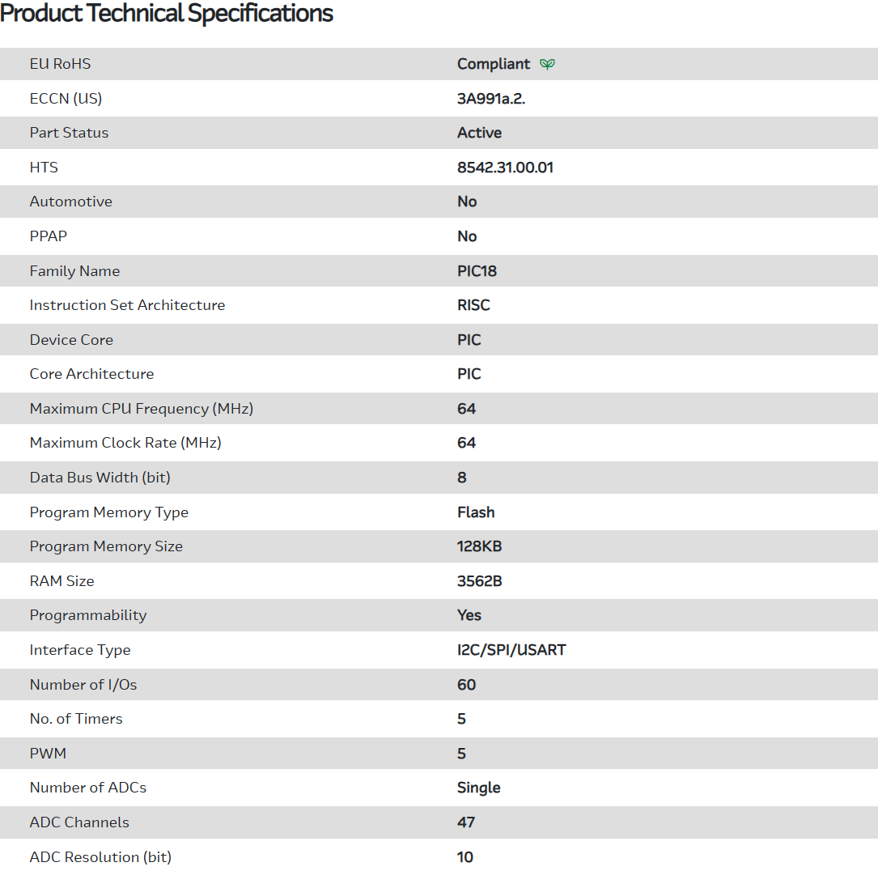Select the RAM Size value 3562B
The width and height of the screenshot is (878, 871).
479,581
